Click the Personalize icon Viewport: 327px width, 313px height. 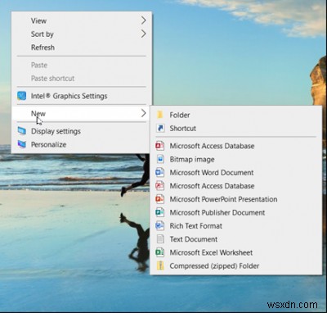click(22, 144)
